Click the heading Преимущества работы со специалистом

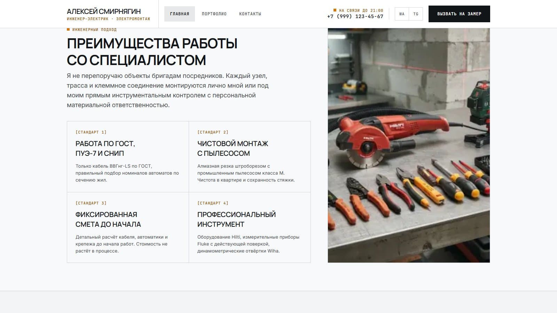[x=152, y=52]
